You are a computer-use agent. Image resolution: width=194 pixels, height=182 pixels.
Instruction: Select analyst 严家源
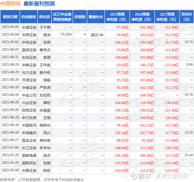point(45,88)
